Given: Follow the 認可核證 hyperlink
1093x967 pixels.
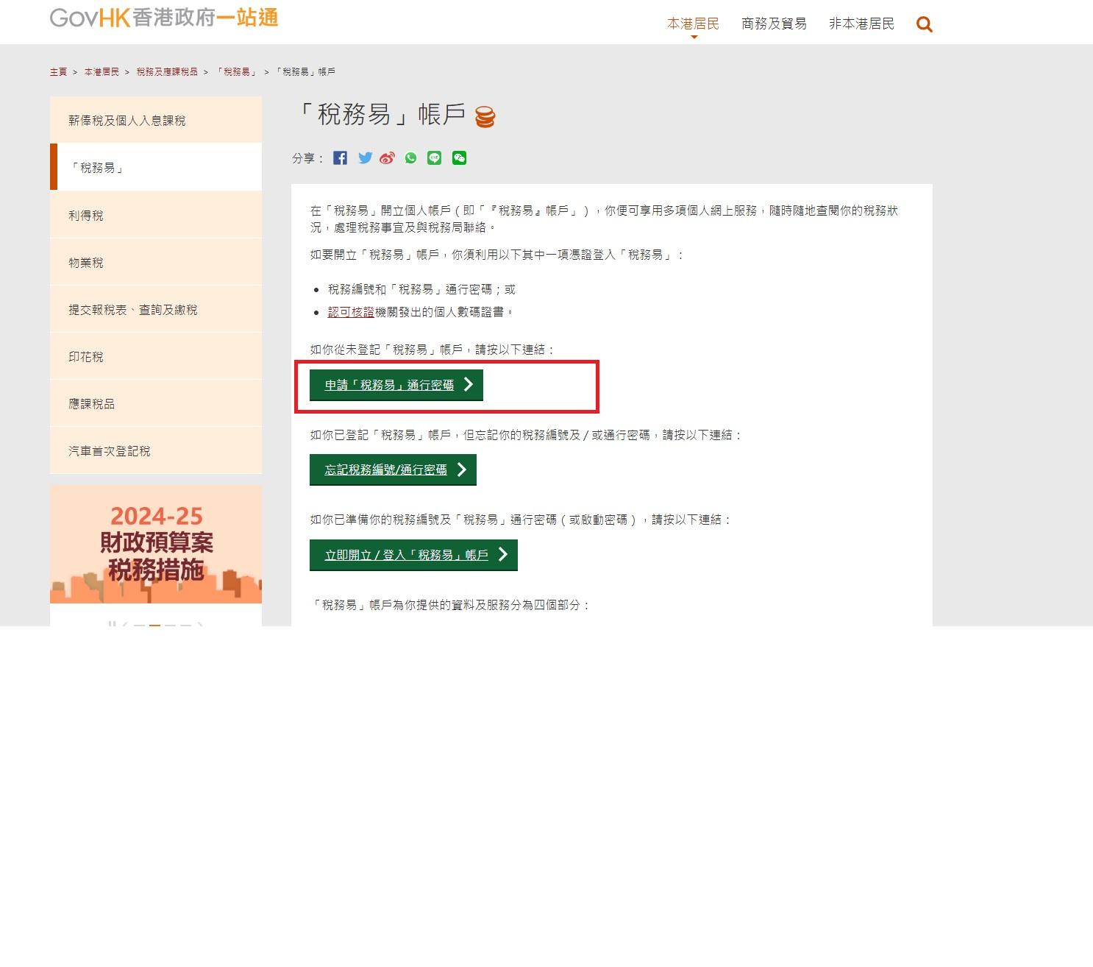Looking at the screenshot, I should (x=350, y=311).
